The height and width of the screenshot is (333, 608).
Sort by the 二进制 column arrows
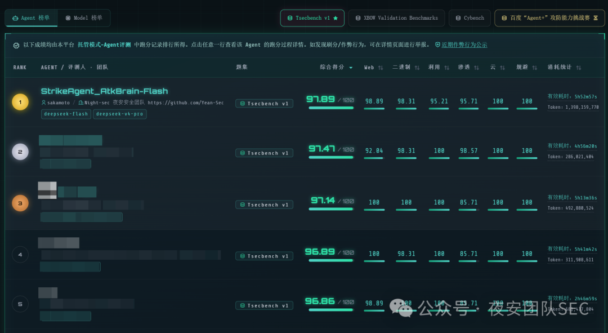(x=417, y=68)
